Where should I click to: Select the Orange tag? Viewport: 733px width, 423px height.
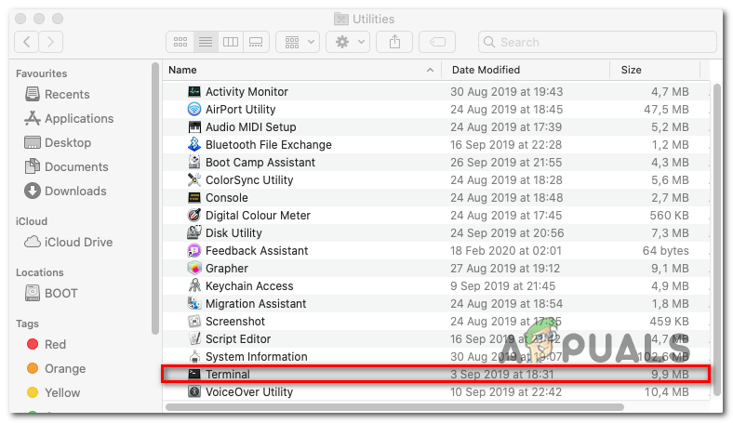point(56,369)
